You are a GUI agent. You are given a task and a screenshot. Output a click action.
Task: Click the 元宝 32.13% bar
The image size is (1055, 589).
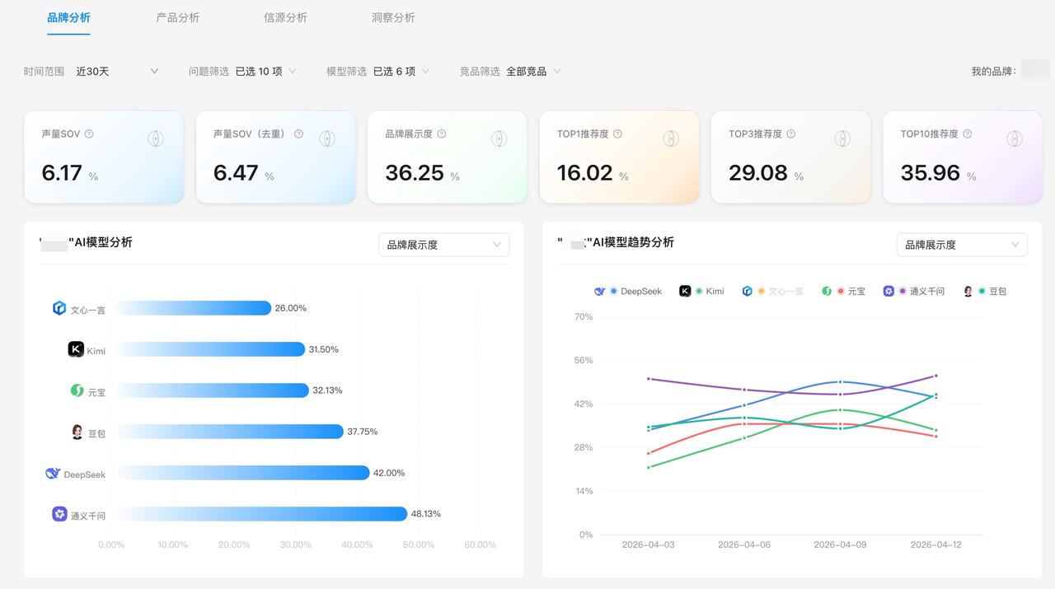210,390
